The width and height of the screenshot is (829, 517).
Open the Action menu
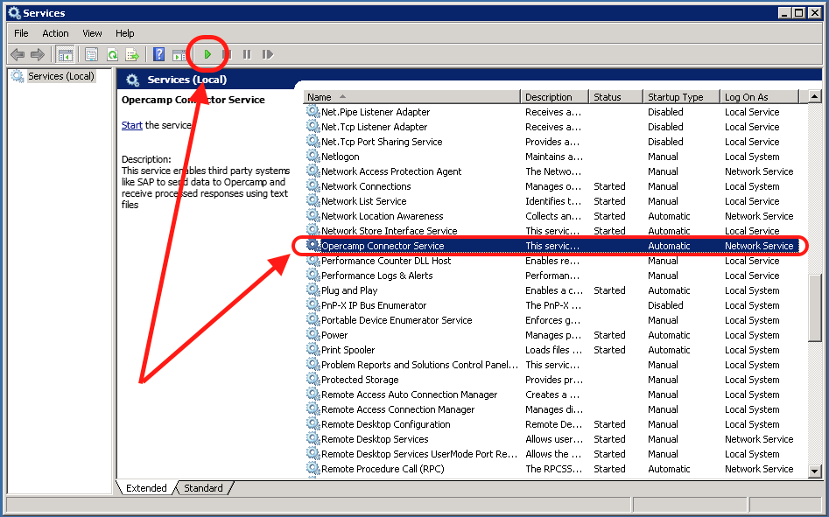[55, 33]
